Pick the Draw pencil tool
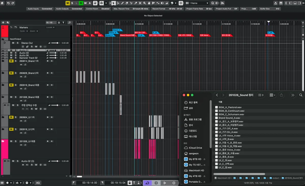This screenshot has width=305, height=186. [123, 3]
